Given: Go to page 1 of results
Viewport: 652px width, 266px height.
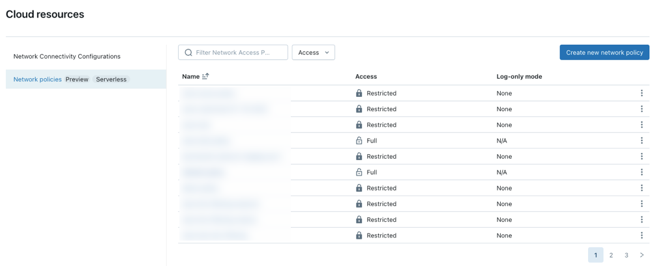Looking at the screenshot, I should pyautogui.click(x=595, y=255).
